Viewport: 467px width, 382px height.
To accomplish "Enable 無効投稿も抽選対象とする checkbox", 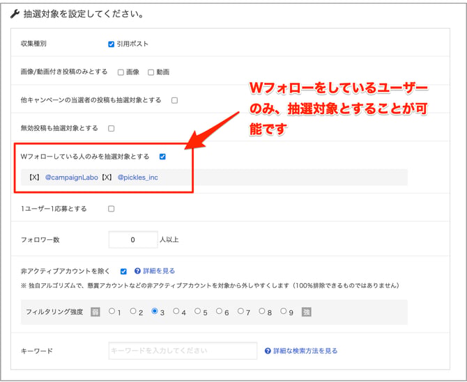I will pos(111,129).
